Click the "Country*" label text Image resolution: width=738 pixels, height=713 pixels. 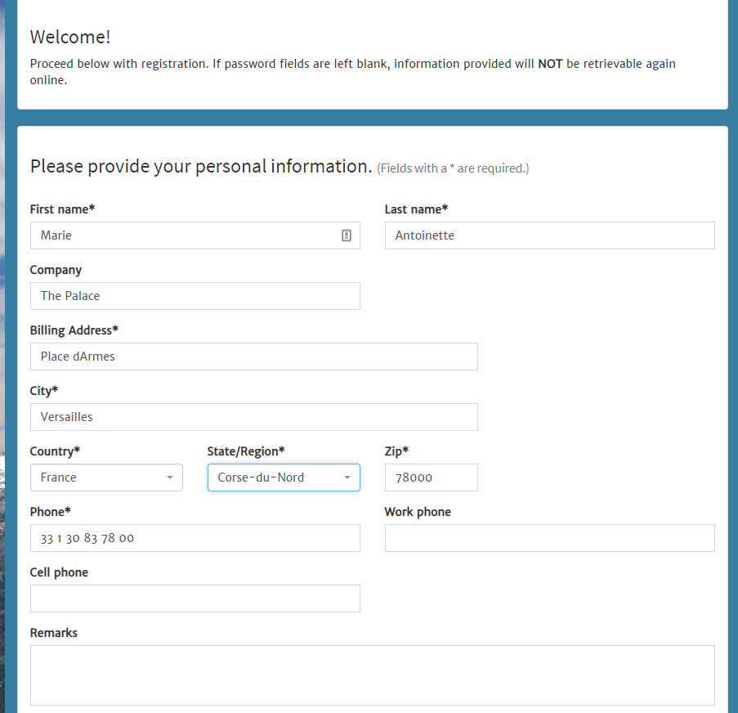pyautogui.click(x=55, y=451)
